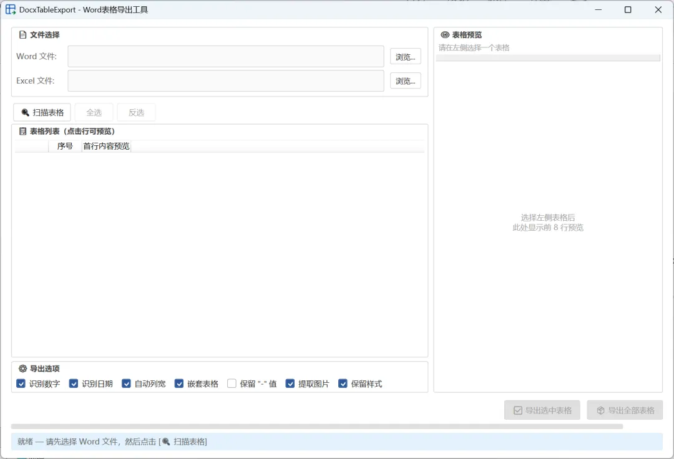674x459 pixels.
Task: Click the 请在左侧选择一个表格 hint text
Action: coord(474,47)
